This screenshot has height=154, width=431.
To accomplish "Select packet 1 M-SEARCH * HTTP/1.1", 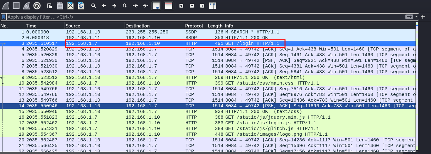I will point(208,32).
